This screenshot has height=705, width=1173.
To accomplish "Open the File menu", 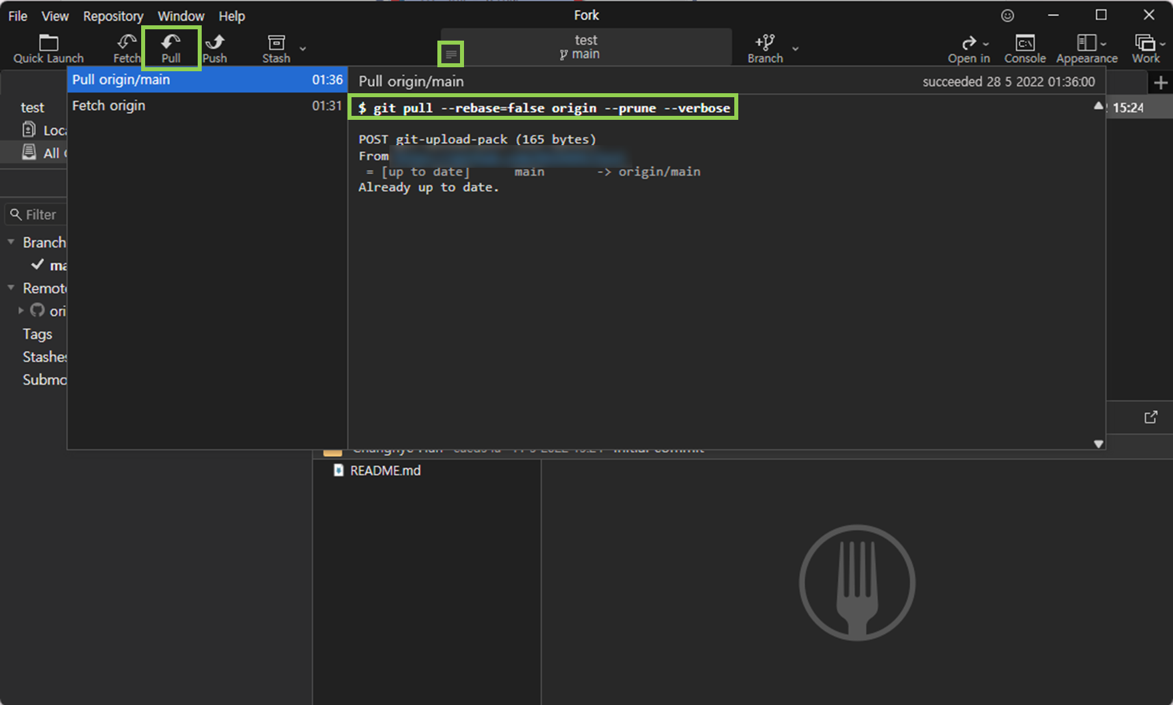I will (x=18, y=16).
